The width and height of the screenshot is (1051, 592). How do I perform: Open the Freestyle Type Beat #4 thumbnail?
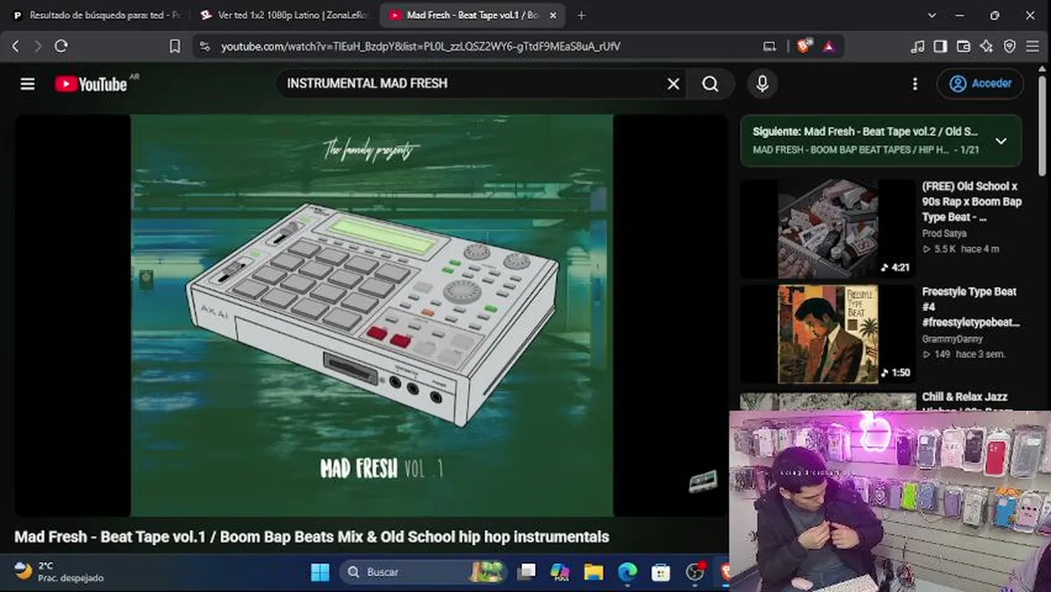(x=827, y=335)
